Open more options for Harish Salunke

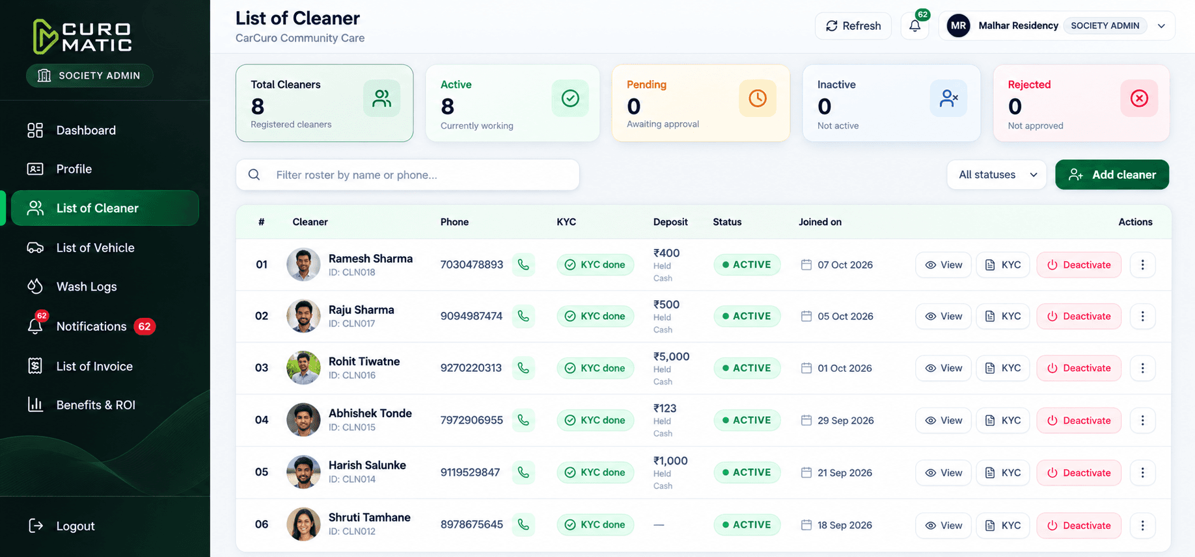pyautogui.click(x=1142, y=473)
